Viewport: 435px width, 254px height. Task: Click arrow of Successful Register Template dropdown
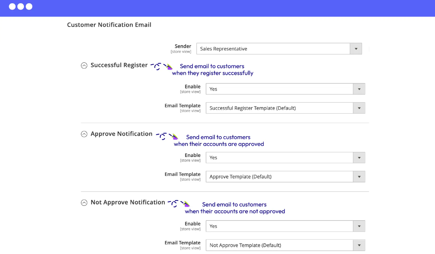[359, 108]
